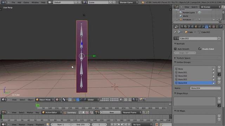Viewport: 225px width, 126px height.
Task: Move vertex group down in list
Action: (x=219, y=83)
